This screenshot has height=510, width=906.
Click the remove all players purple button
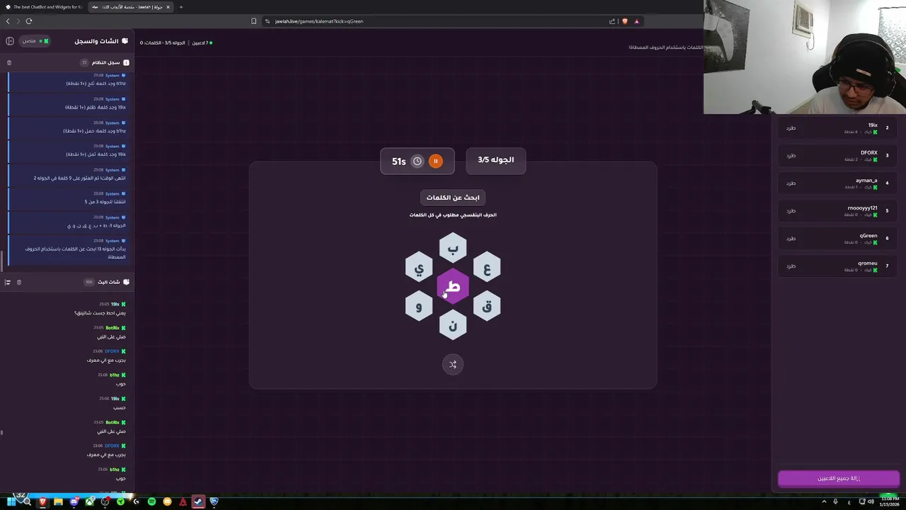[839, 479]
